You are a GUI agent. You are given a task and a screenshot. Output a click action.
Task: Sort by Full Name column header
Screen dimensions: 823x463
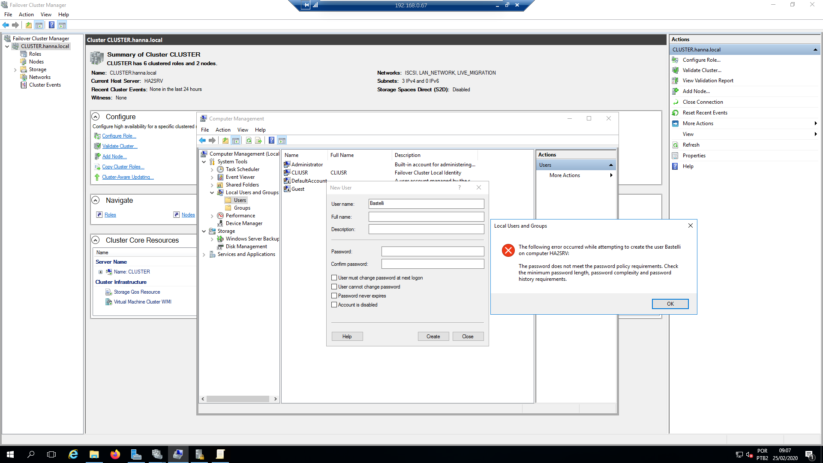pos(360,155)
